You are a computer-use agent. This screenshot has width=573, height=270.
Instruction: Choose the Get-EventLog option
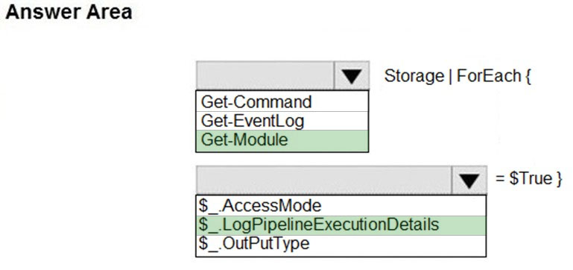282,121
